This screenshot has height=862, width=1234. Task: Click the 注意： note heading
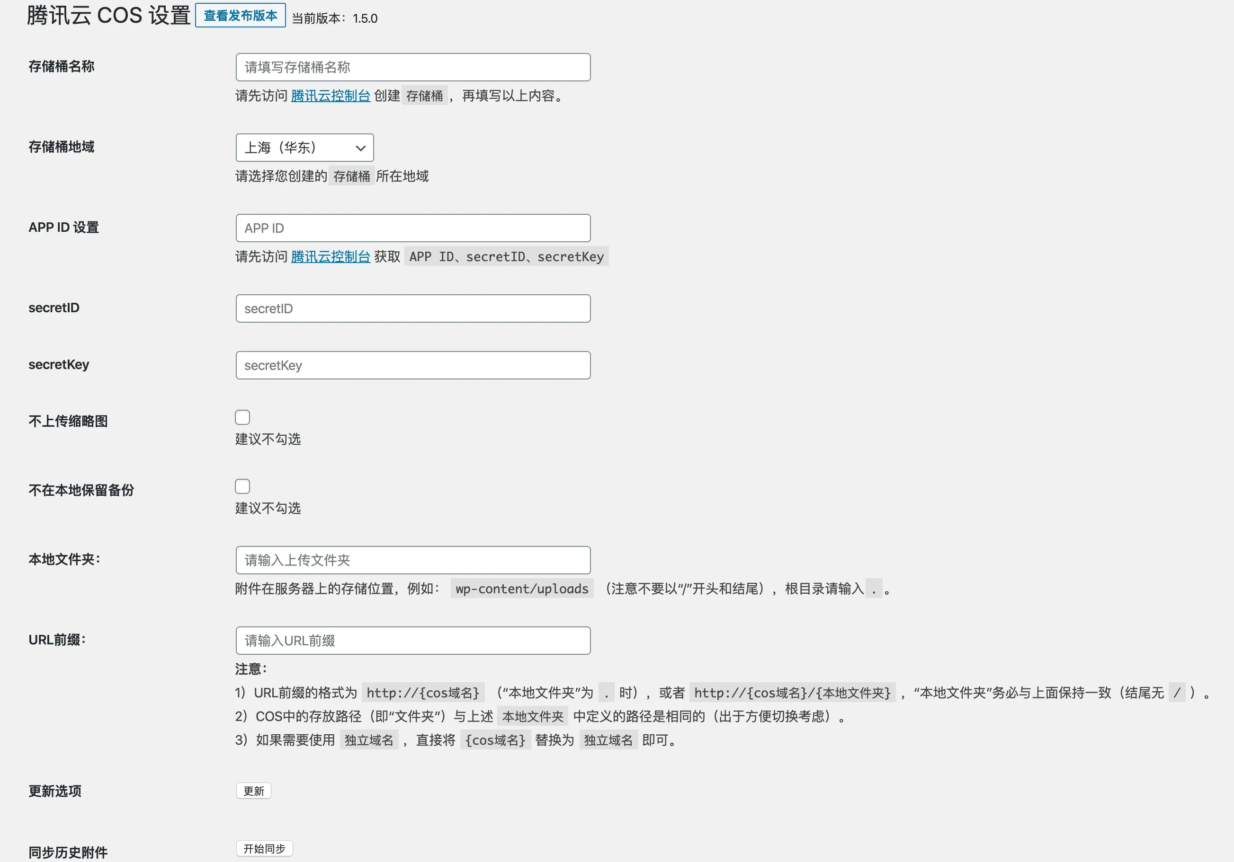tap(251, 669)
